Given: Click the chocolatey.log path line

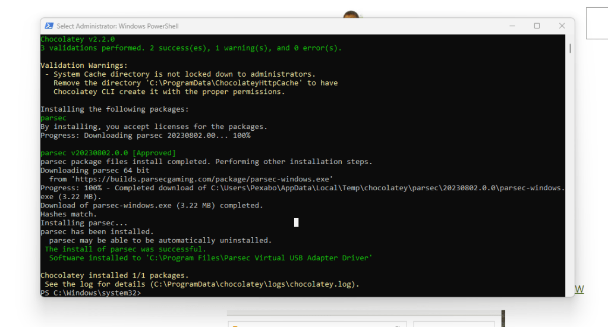Looking at the screenshot, I should (202, 284).
